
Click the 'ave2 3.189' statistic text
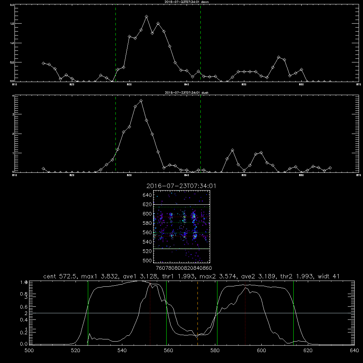pos(258,276)
